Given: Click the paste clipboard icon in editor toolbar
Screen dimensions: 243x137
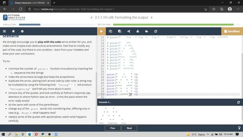Looking at the screenshot, I should point(120,31).
